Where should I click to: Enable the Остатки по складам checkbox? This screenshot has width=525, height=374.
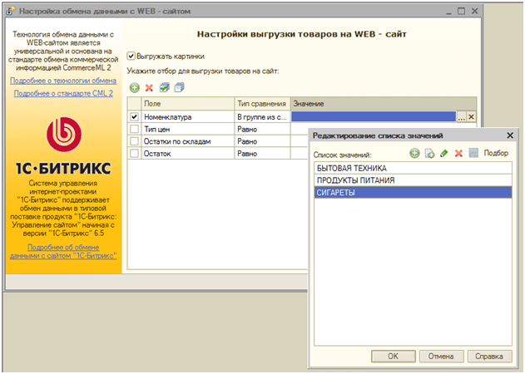[134, 141]
